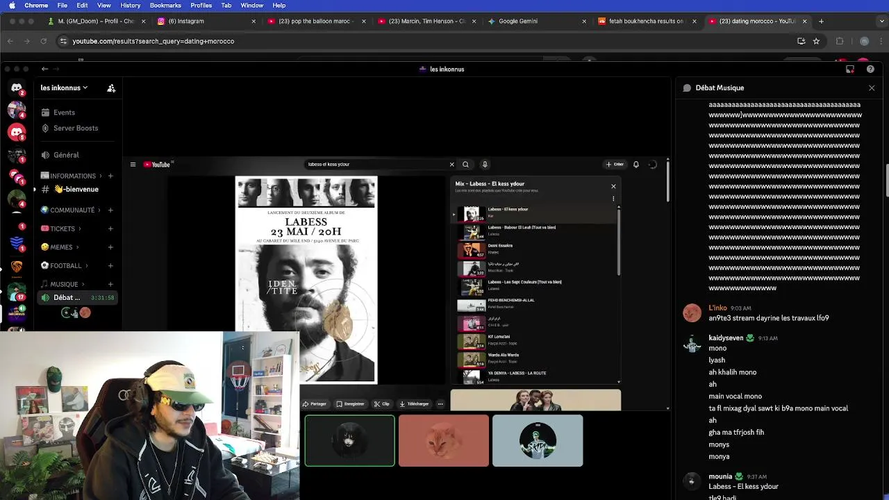Viewport: 889px width, 500px height.
Task: Switch to pop the balloon maroc tab
Action: (317, 21)
